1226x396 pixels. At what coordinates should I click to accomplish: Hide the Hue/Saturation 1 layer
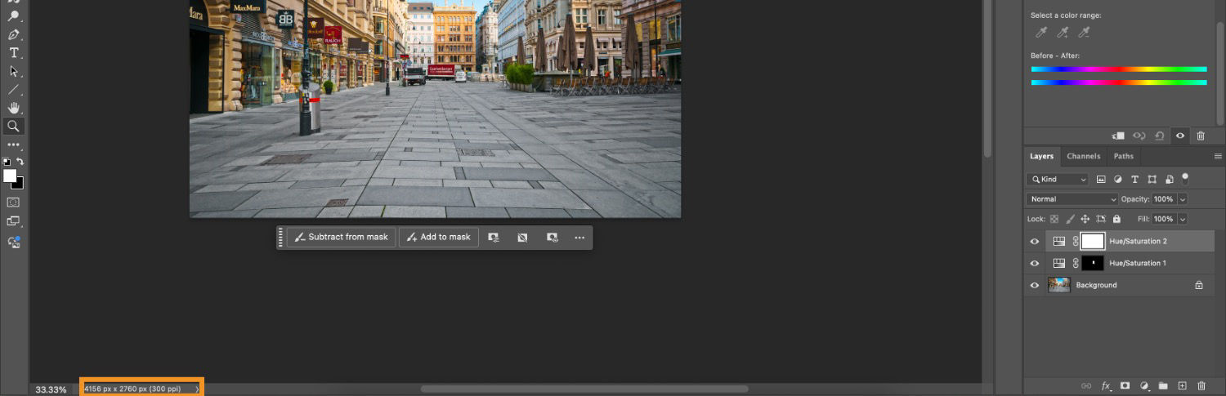[x=1035, y=263]
